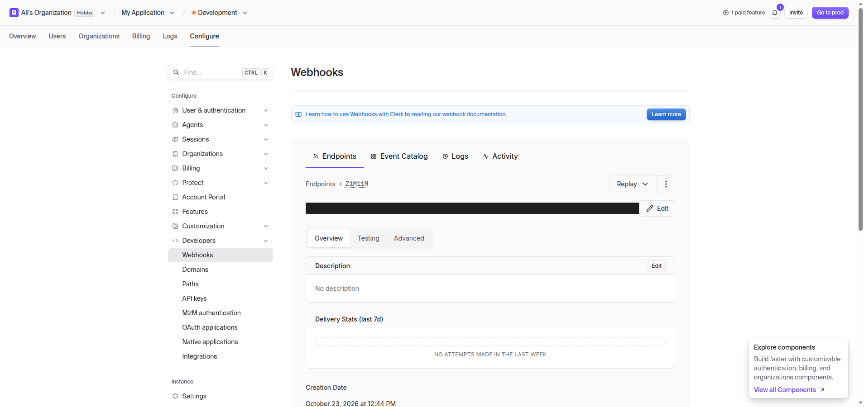Viewport: 864px width, 407px height.
Task: Open the Replay dropdown button
Action: (x=633, y=184)
